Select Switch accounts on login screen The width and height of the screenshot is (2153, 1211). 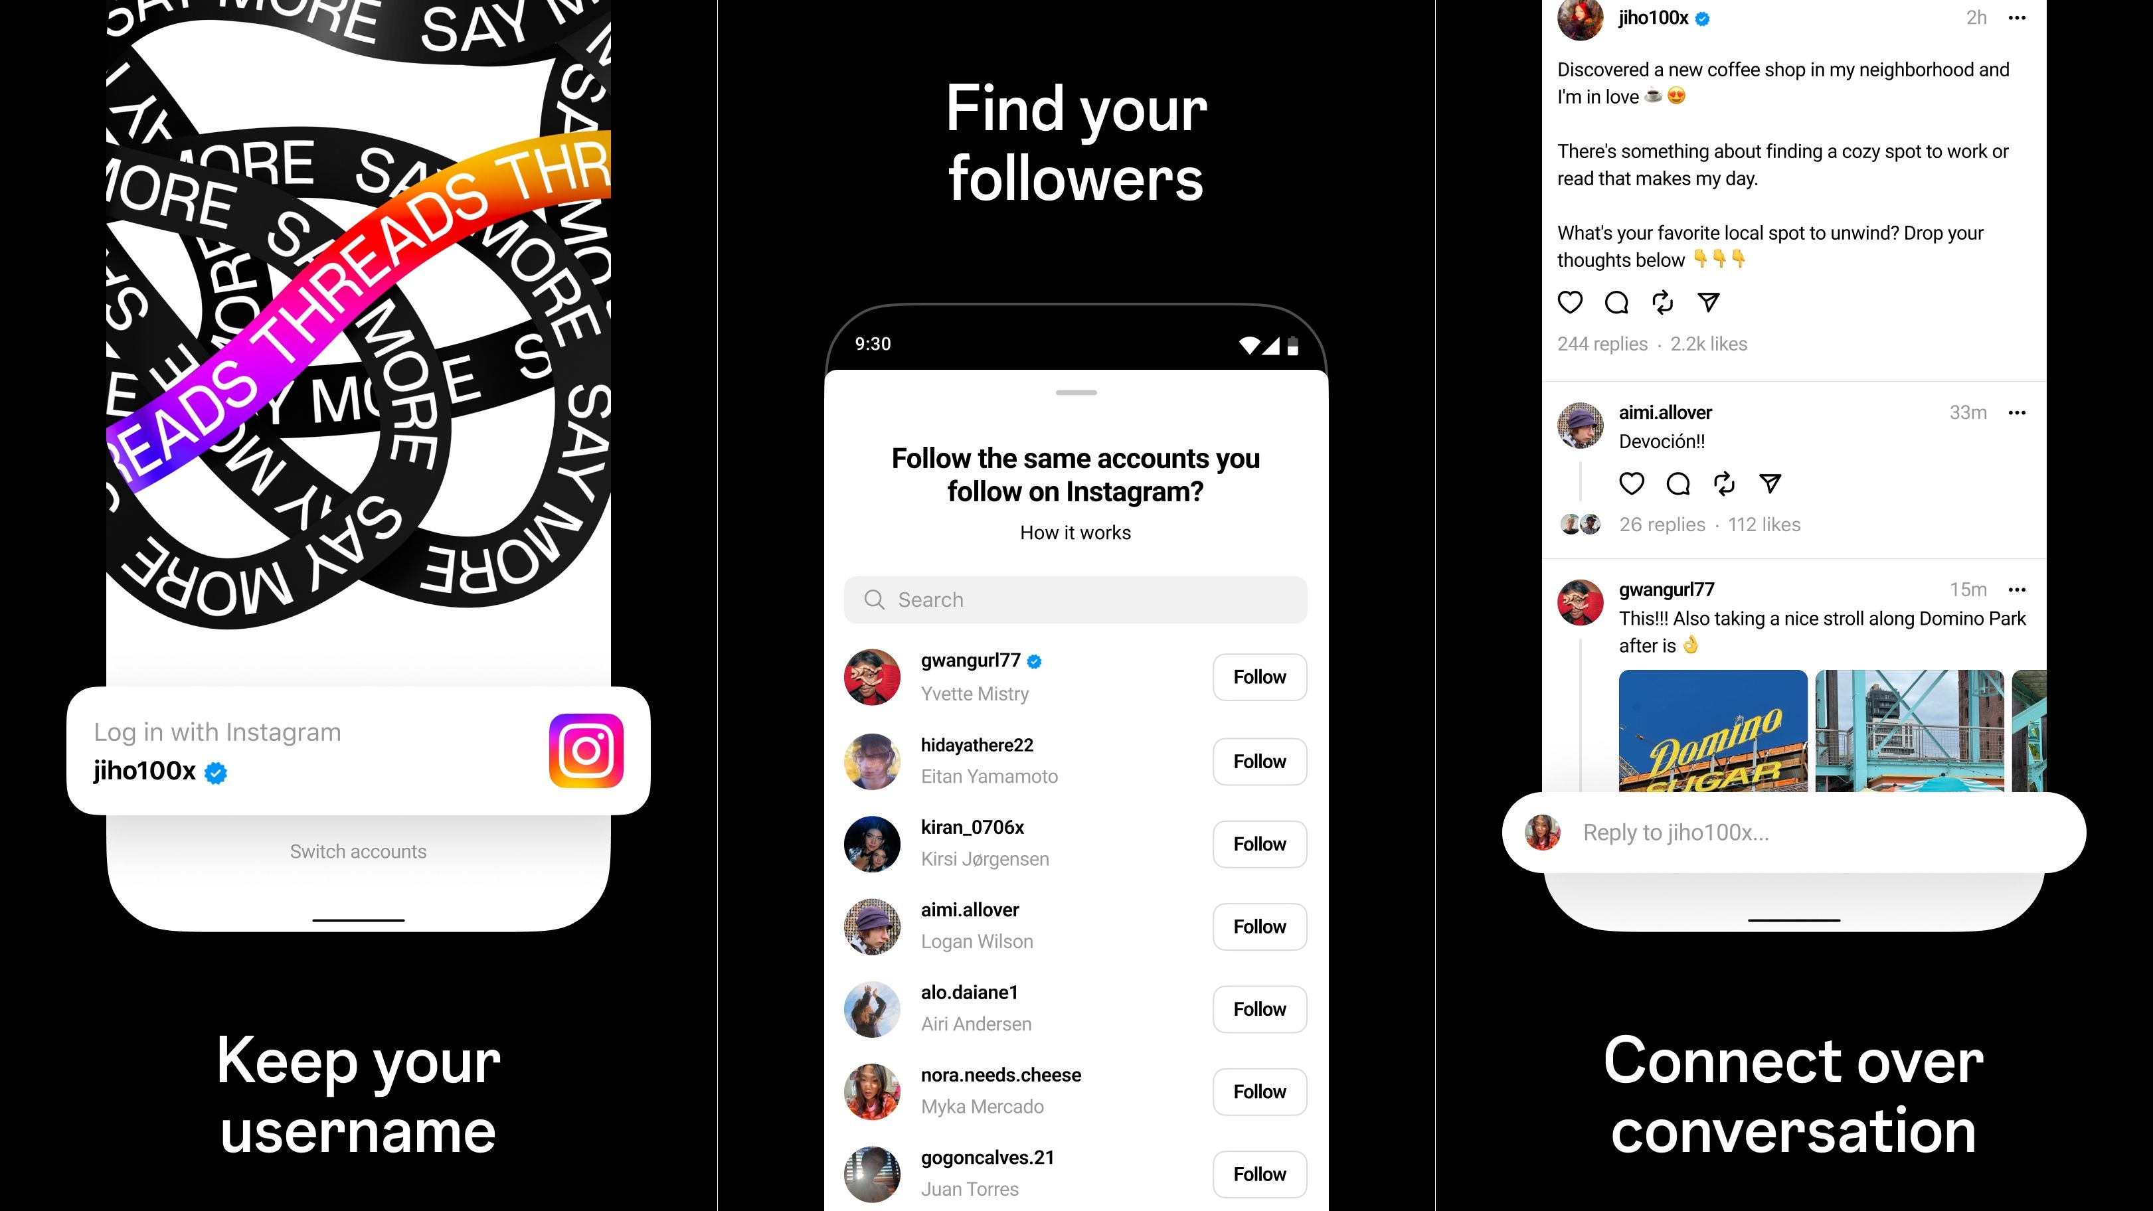358,850
